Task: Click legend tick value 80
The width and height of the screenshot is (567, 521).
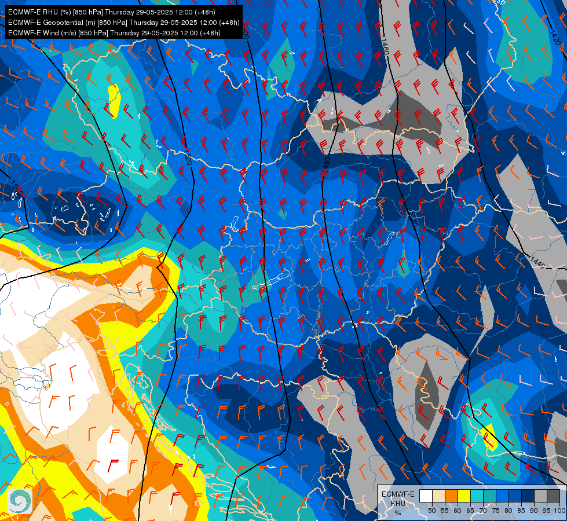Action: pos(509,511)
